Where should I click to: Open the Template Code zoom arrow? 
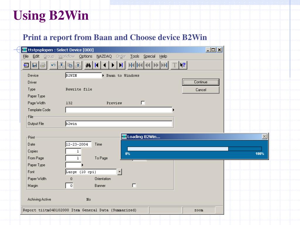pyautogui.click(x=173, y=110)
